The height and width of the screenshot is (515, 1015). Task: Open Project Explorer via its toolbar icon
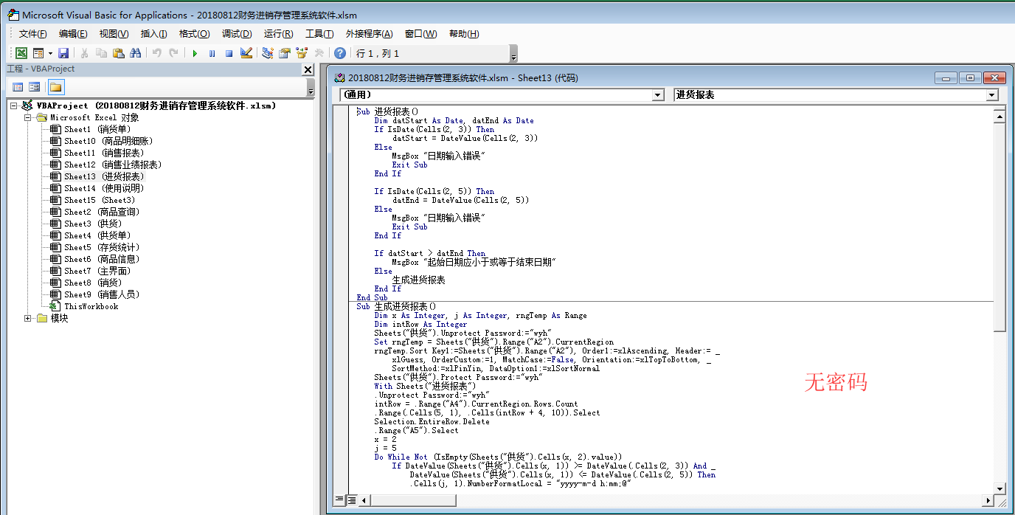(267, 53)
